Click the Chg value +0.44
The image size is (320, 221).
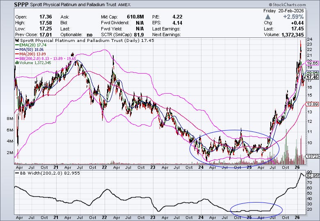point(297,23)
